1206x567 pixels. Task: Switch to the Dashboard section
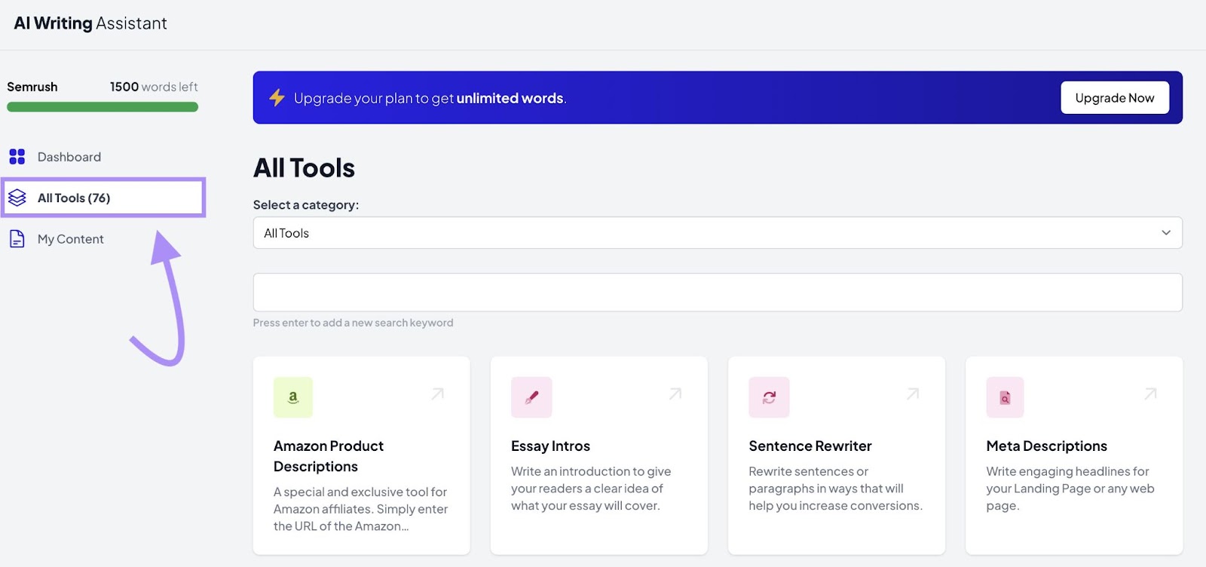point(69,157)
